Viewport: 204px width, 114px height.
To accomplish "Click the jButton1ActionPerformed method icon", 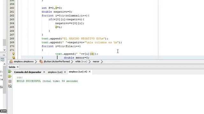I will pyautogui.click(x=41, y=61).
